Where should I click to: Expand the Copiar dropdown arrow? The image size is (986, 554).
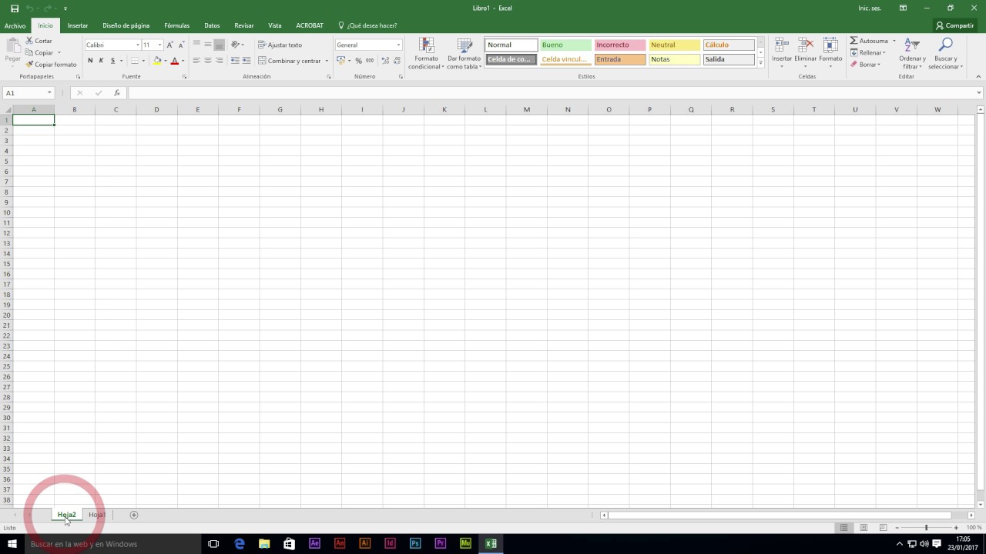click(59, 53)
